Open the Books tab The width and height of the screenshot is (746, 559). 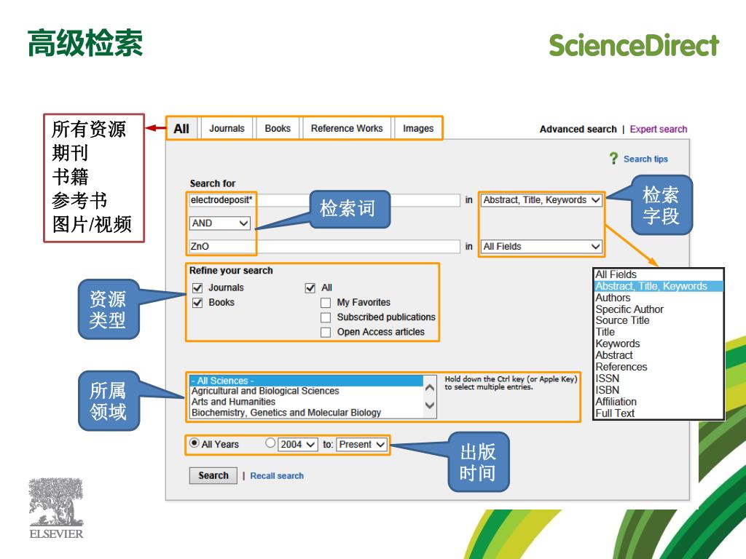coord(278,128)
